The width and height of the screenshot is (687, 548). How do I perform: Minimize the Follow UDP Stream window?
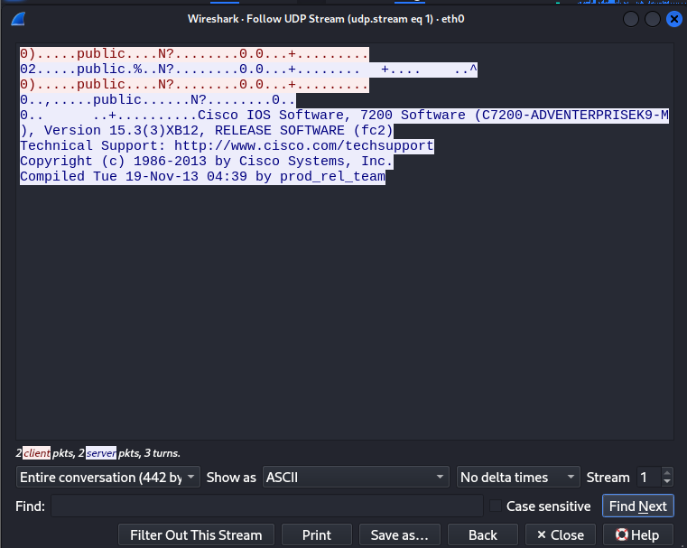[x=630, y=19]
